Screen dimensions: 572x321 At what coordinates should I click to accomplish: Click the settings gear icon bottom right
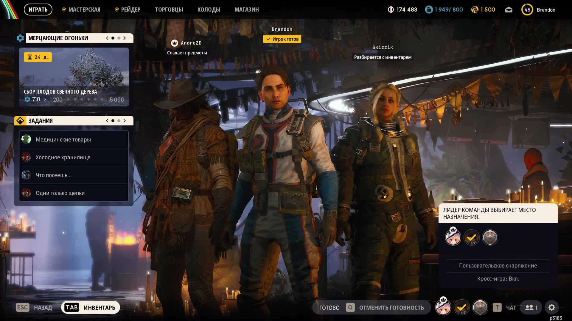point(551,307)
